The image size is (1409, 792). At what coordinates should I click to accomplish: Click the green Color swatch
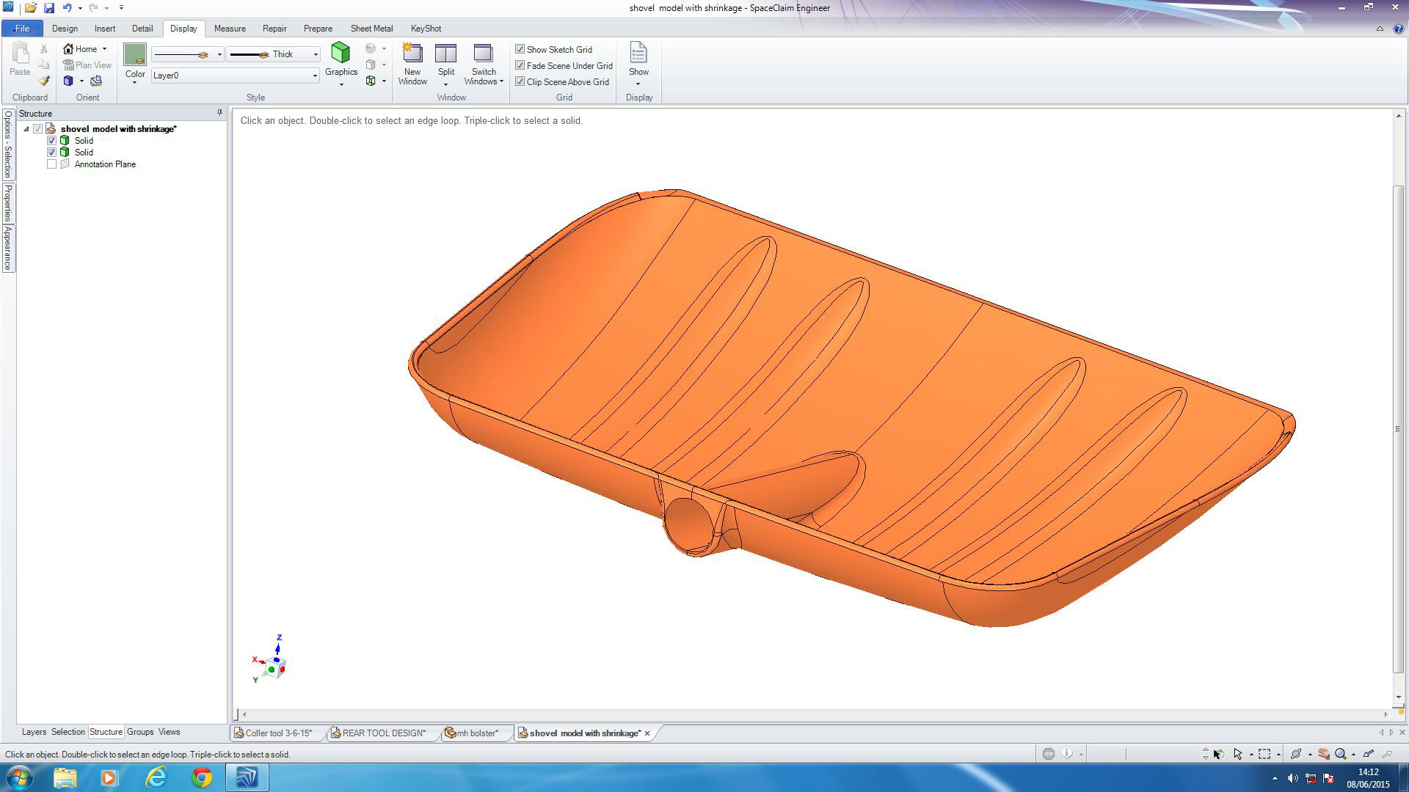(x=135, y=54)
